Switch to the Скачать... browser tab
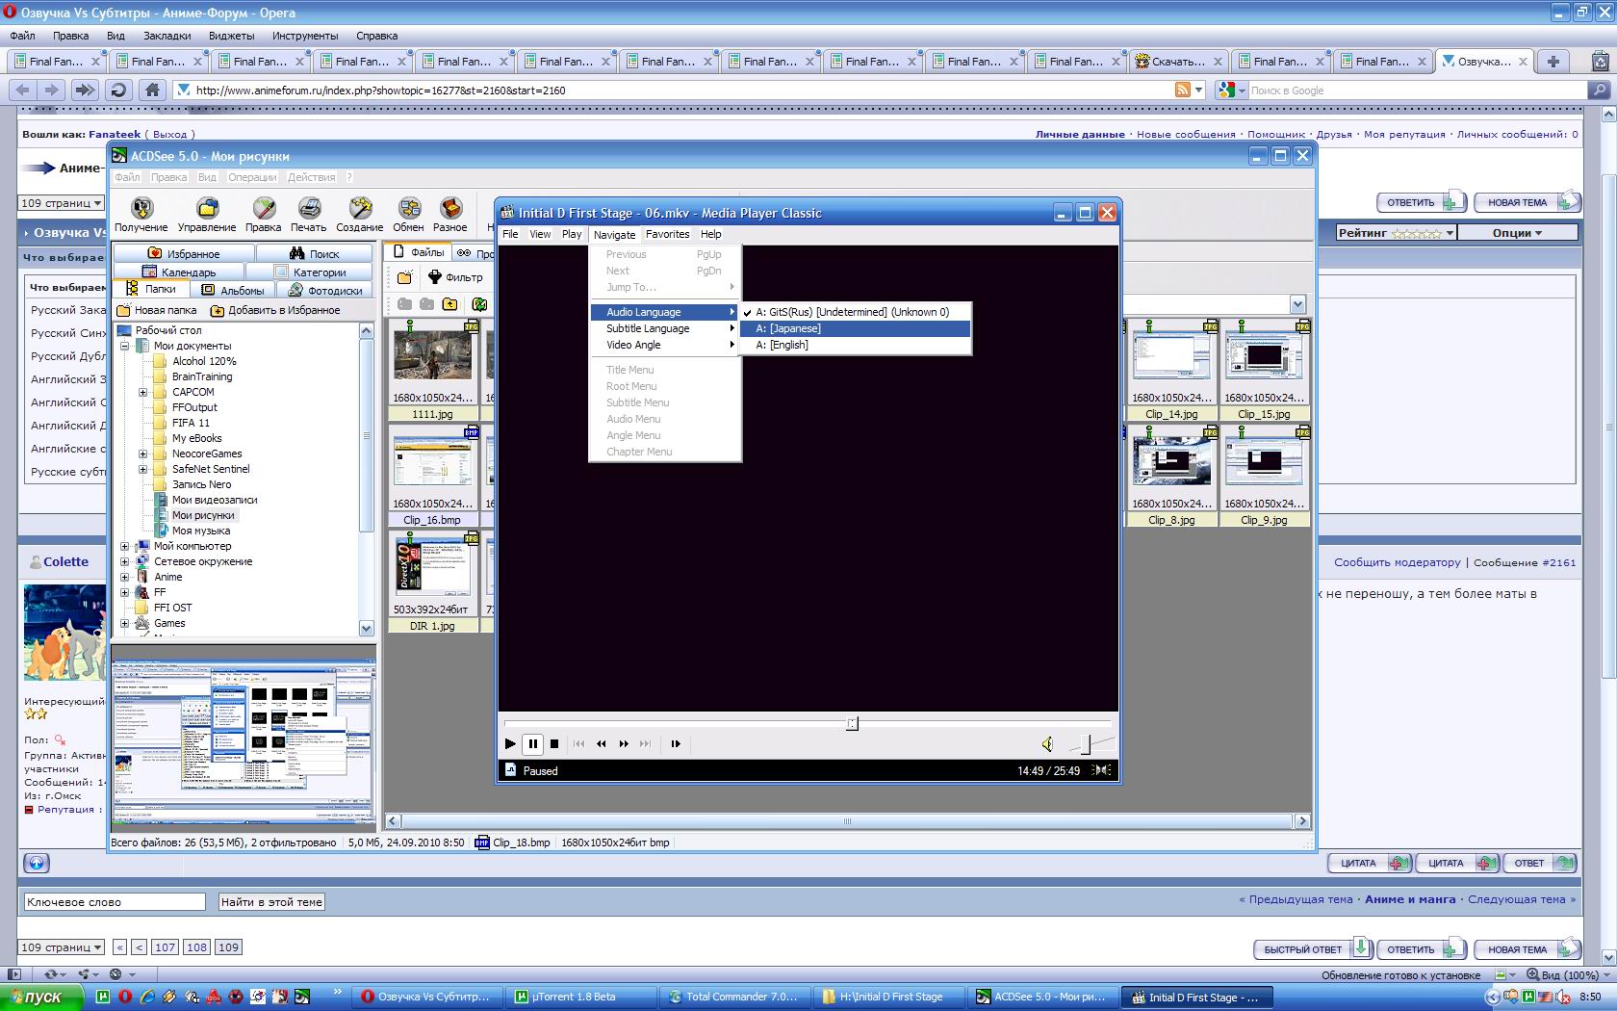The image size is (1617, 1011). coord(1178,61)
